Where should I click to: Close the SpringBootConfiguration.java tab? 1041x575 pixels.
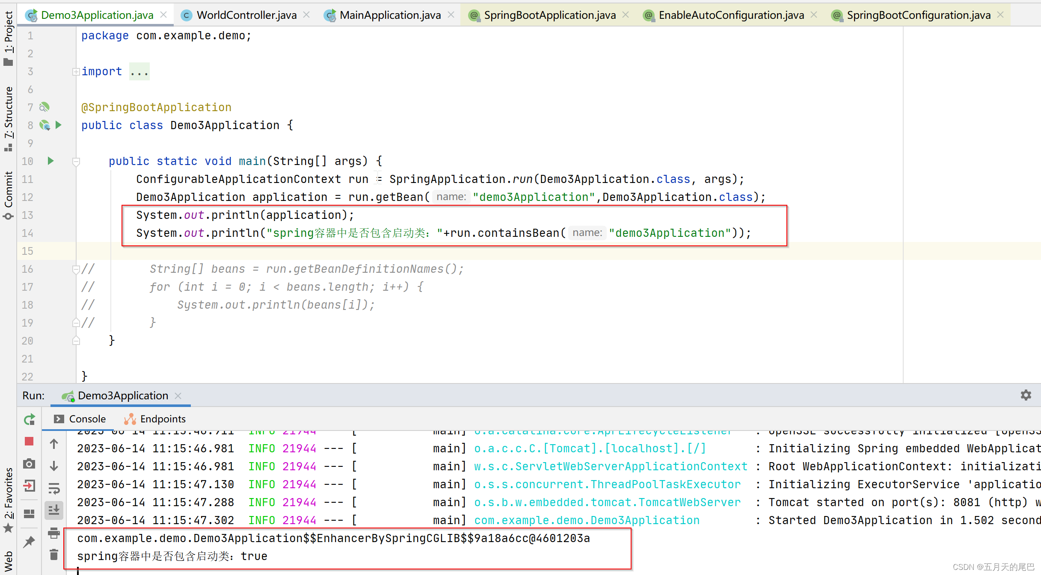pyautogui.click(x=1000, y=15)
